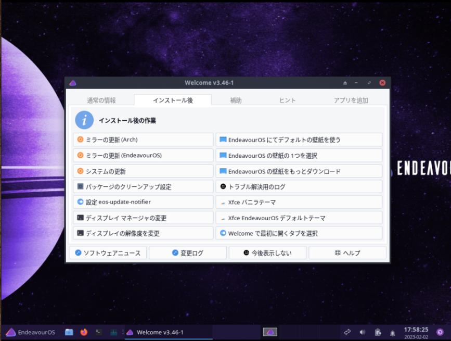Image resolution: width=451 pixels, height=341 pixels.
Task: Click the power manager battery tray icon
Action: point(378,332)
